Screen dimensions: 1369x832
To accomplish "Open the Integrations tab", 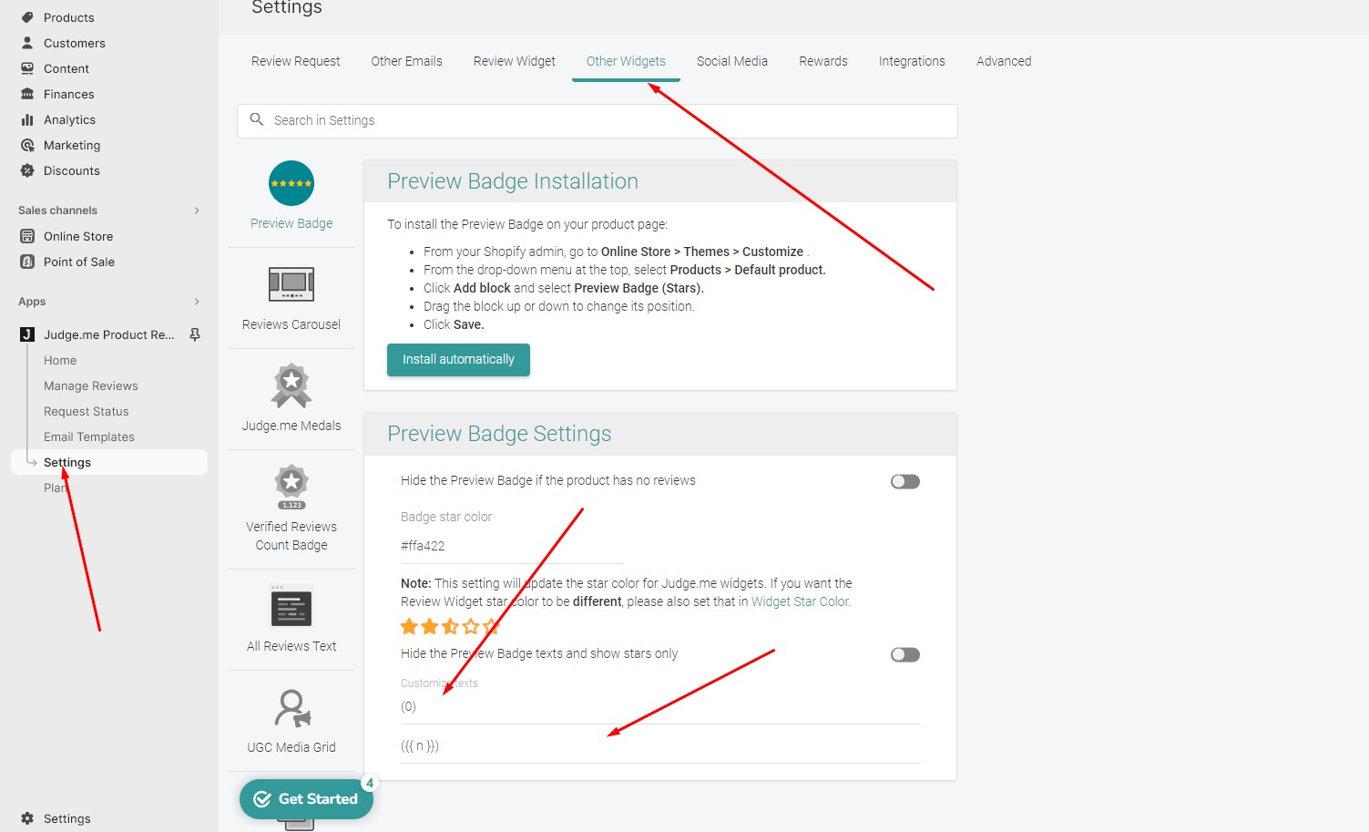I will coord(912,61).
